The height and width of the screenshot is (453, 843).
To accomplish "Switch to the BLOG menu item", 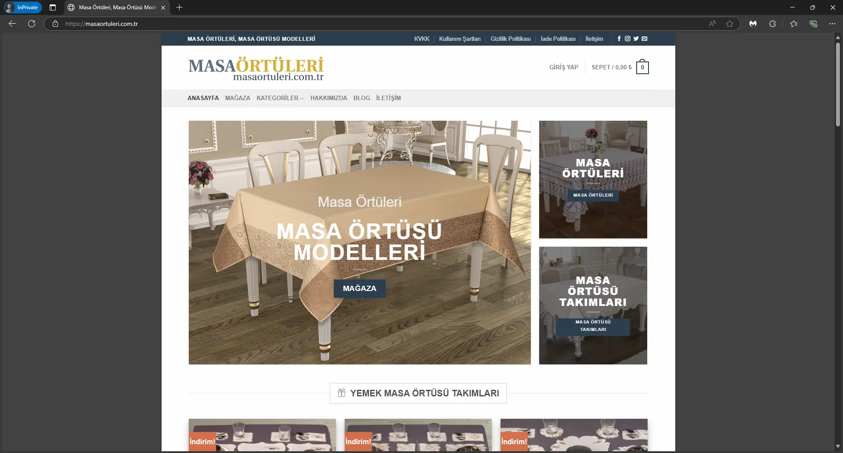I will 361,98.
